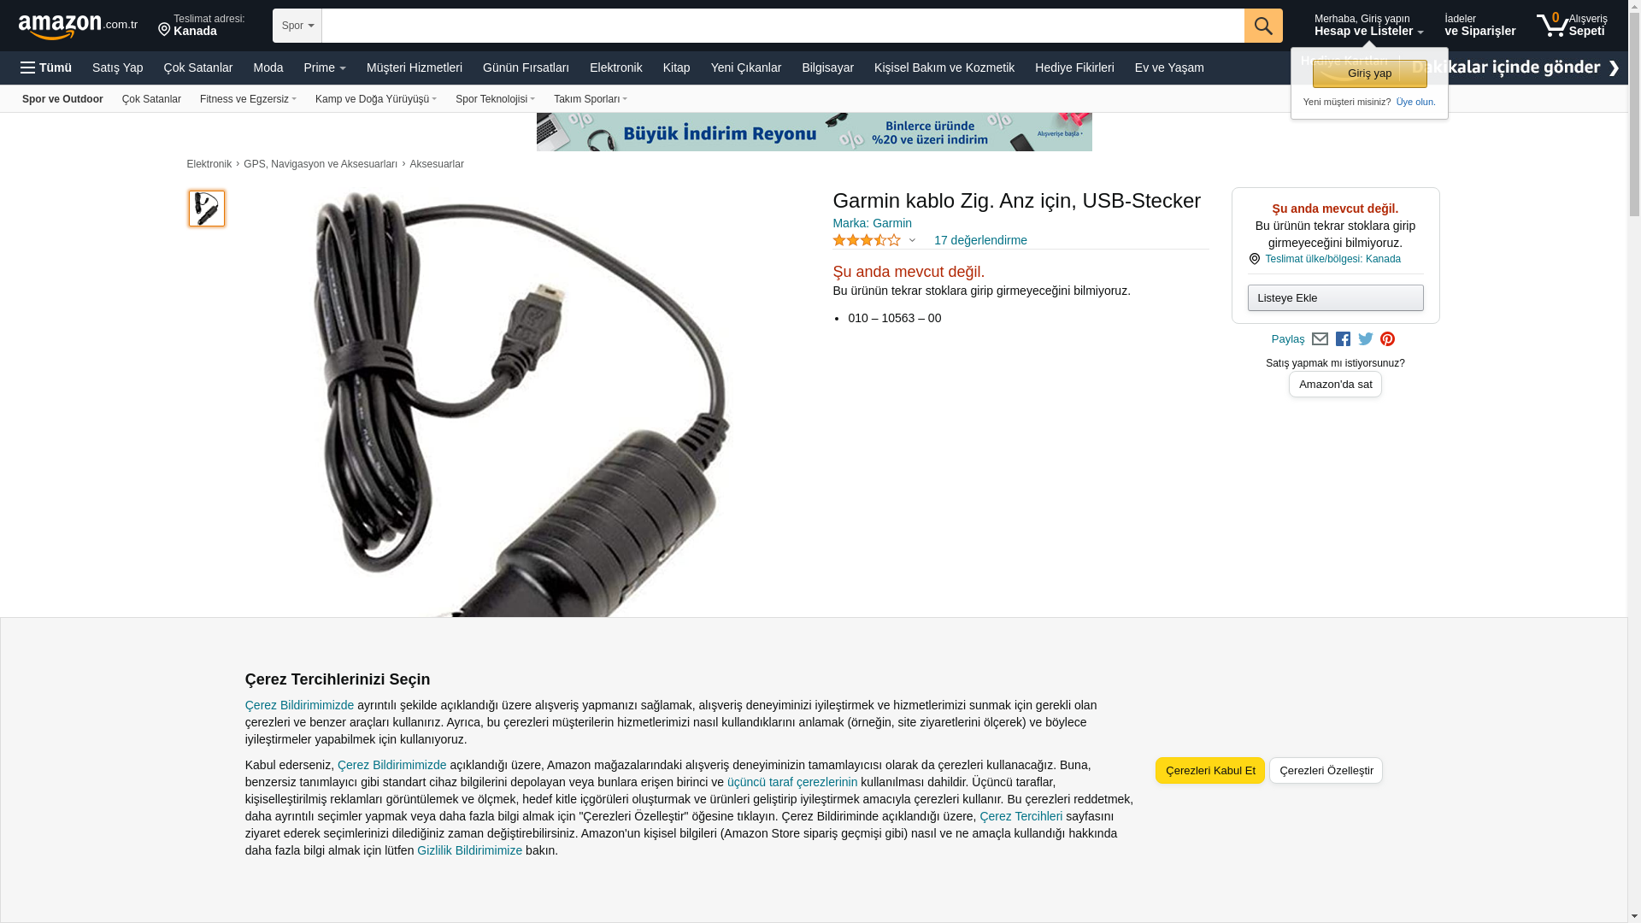Change delivery address location Kanada
This screenshot has height=923, width=1641.
(x=202, y=25)
